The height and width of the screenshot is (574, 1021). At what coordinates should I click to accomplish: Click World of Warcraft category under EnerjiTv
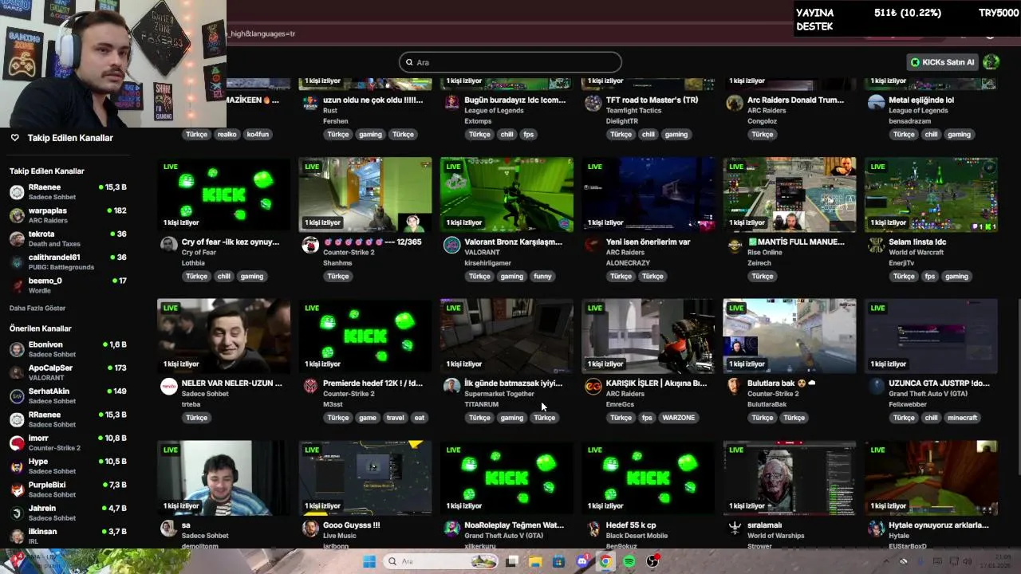917,253
